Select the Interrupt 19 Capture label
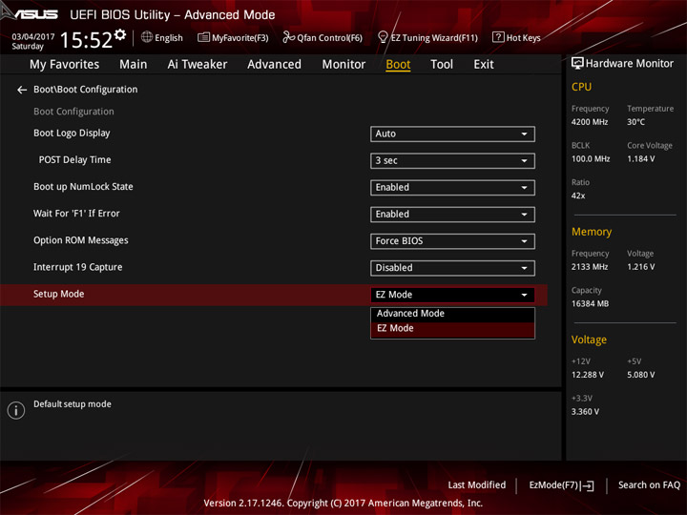Image resolution: width=687 pixels, height=515 pixels. click(78, 267)
